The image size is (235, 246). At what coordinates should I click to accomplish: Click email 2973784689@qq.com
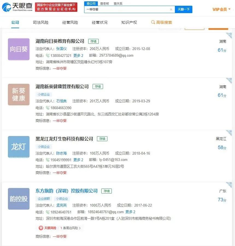pyautogui.click(x=116, y=55)
